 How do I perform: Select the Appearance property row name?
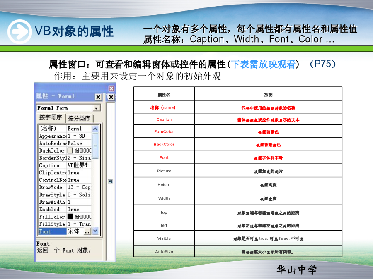click(x=53, y=136)
